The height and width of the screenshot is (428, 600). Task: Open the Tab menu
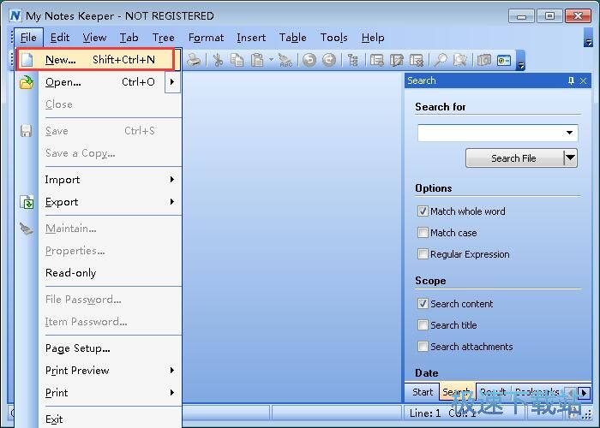coord(129,38)
